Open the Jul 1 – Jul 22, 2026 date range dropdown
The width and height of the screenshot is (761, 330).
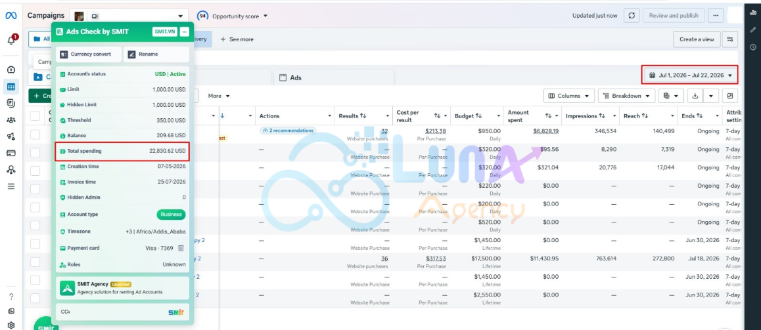click(690, 75)
